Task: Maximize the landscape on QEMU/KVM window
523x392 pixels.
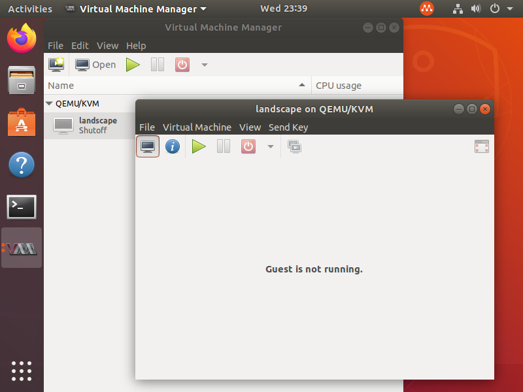Action: click(472, 109)
